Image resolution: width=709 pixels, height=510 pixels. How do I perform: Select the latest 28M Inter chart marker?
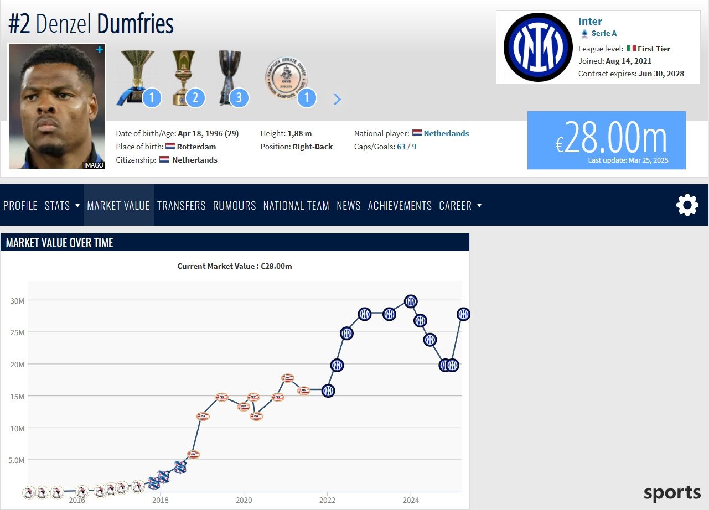463,314
